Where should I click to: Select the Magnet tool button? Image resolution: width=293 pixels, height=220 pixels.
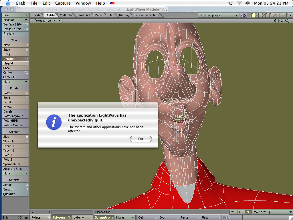(15, 63)
